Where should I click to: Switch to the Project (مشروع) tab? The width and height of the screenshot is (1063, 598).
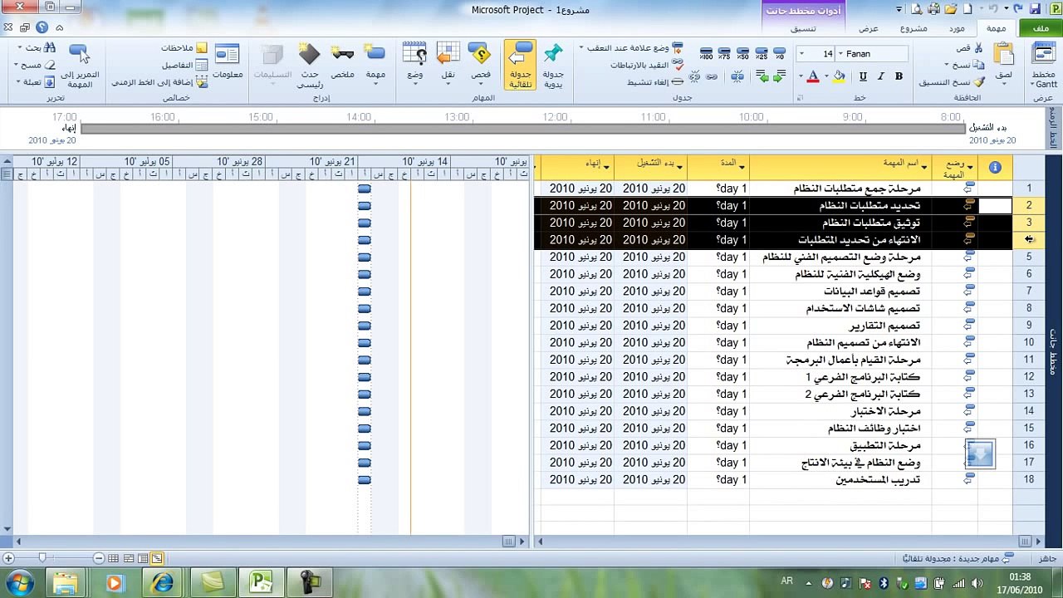coord(914,28)
